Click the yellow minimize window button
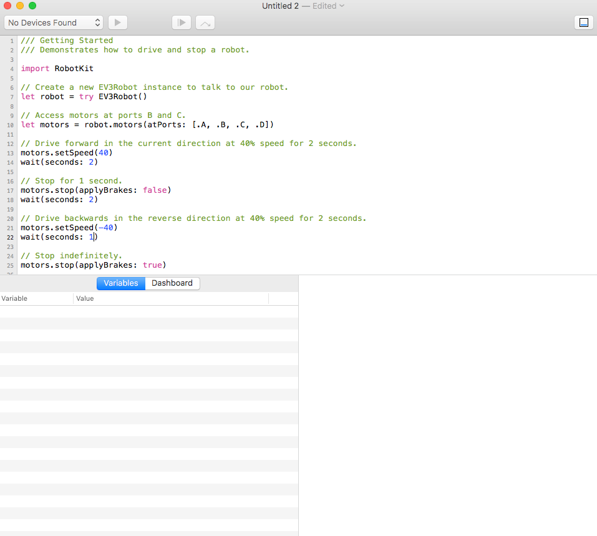 point(20,6)
